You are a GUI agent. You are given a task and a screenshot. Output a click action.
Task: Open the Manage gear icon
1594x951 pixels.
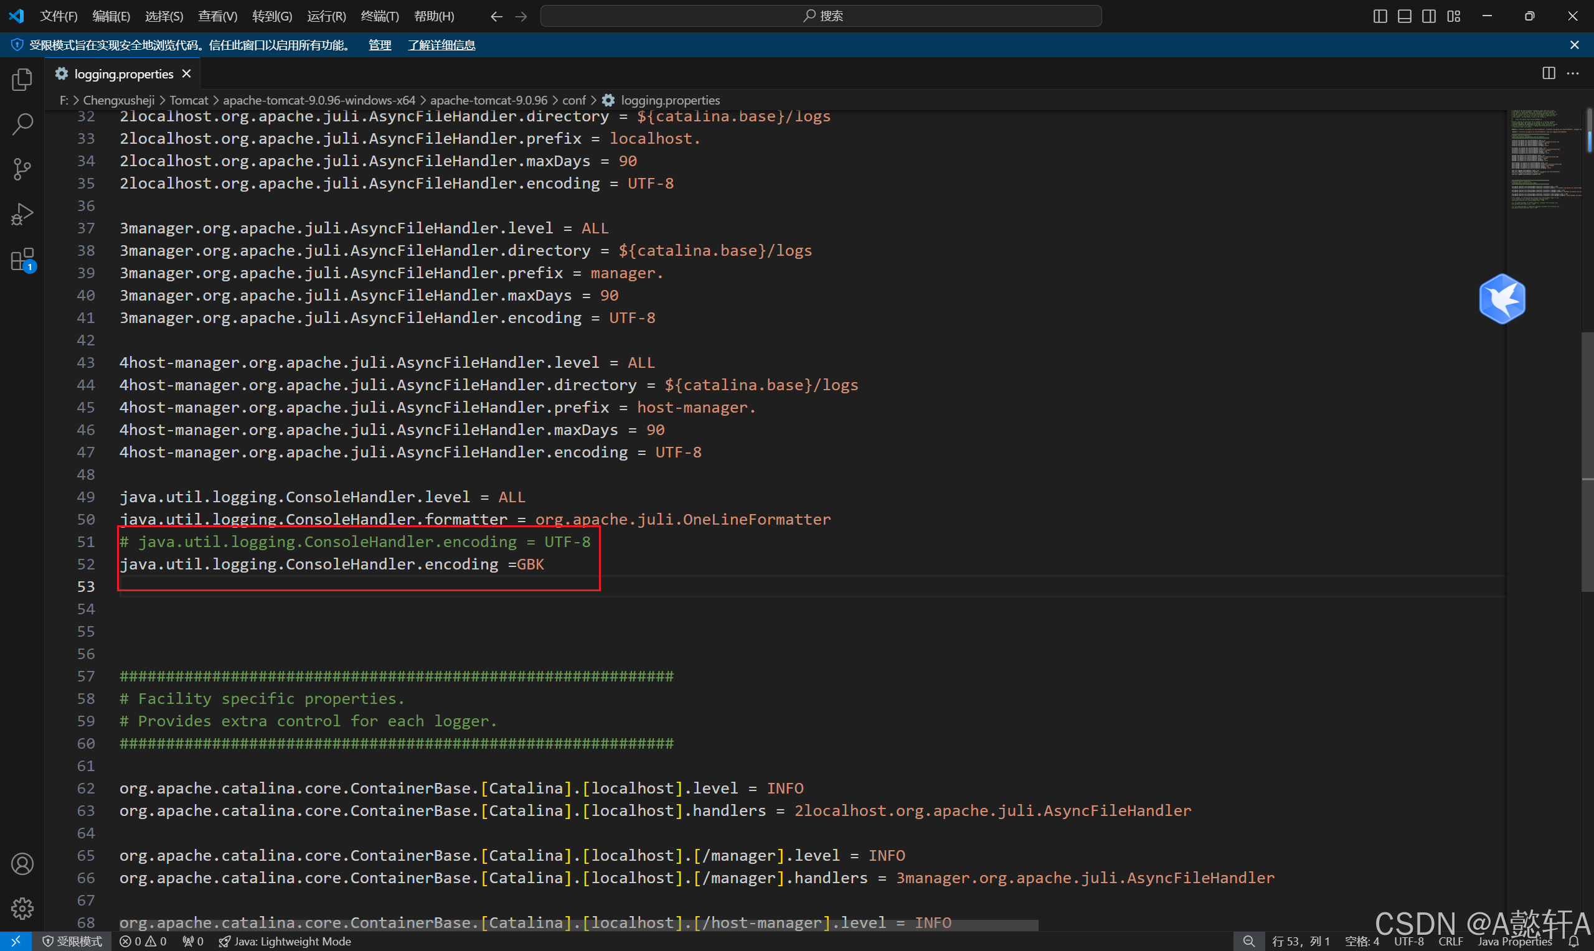coord(22,908)
